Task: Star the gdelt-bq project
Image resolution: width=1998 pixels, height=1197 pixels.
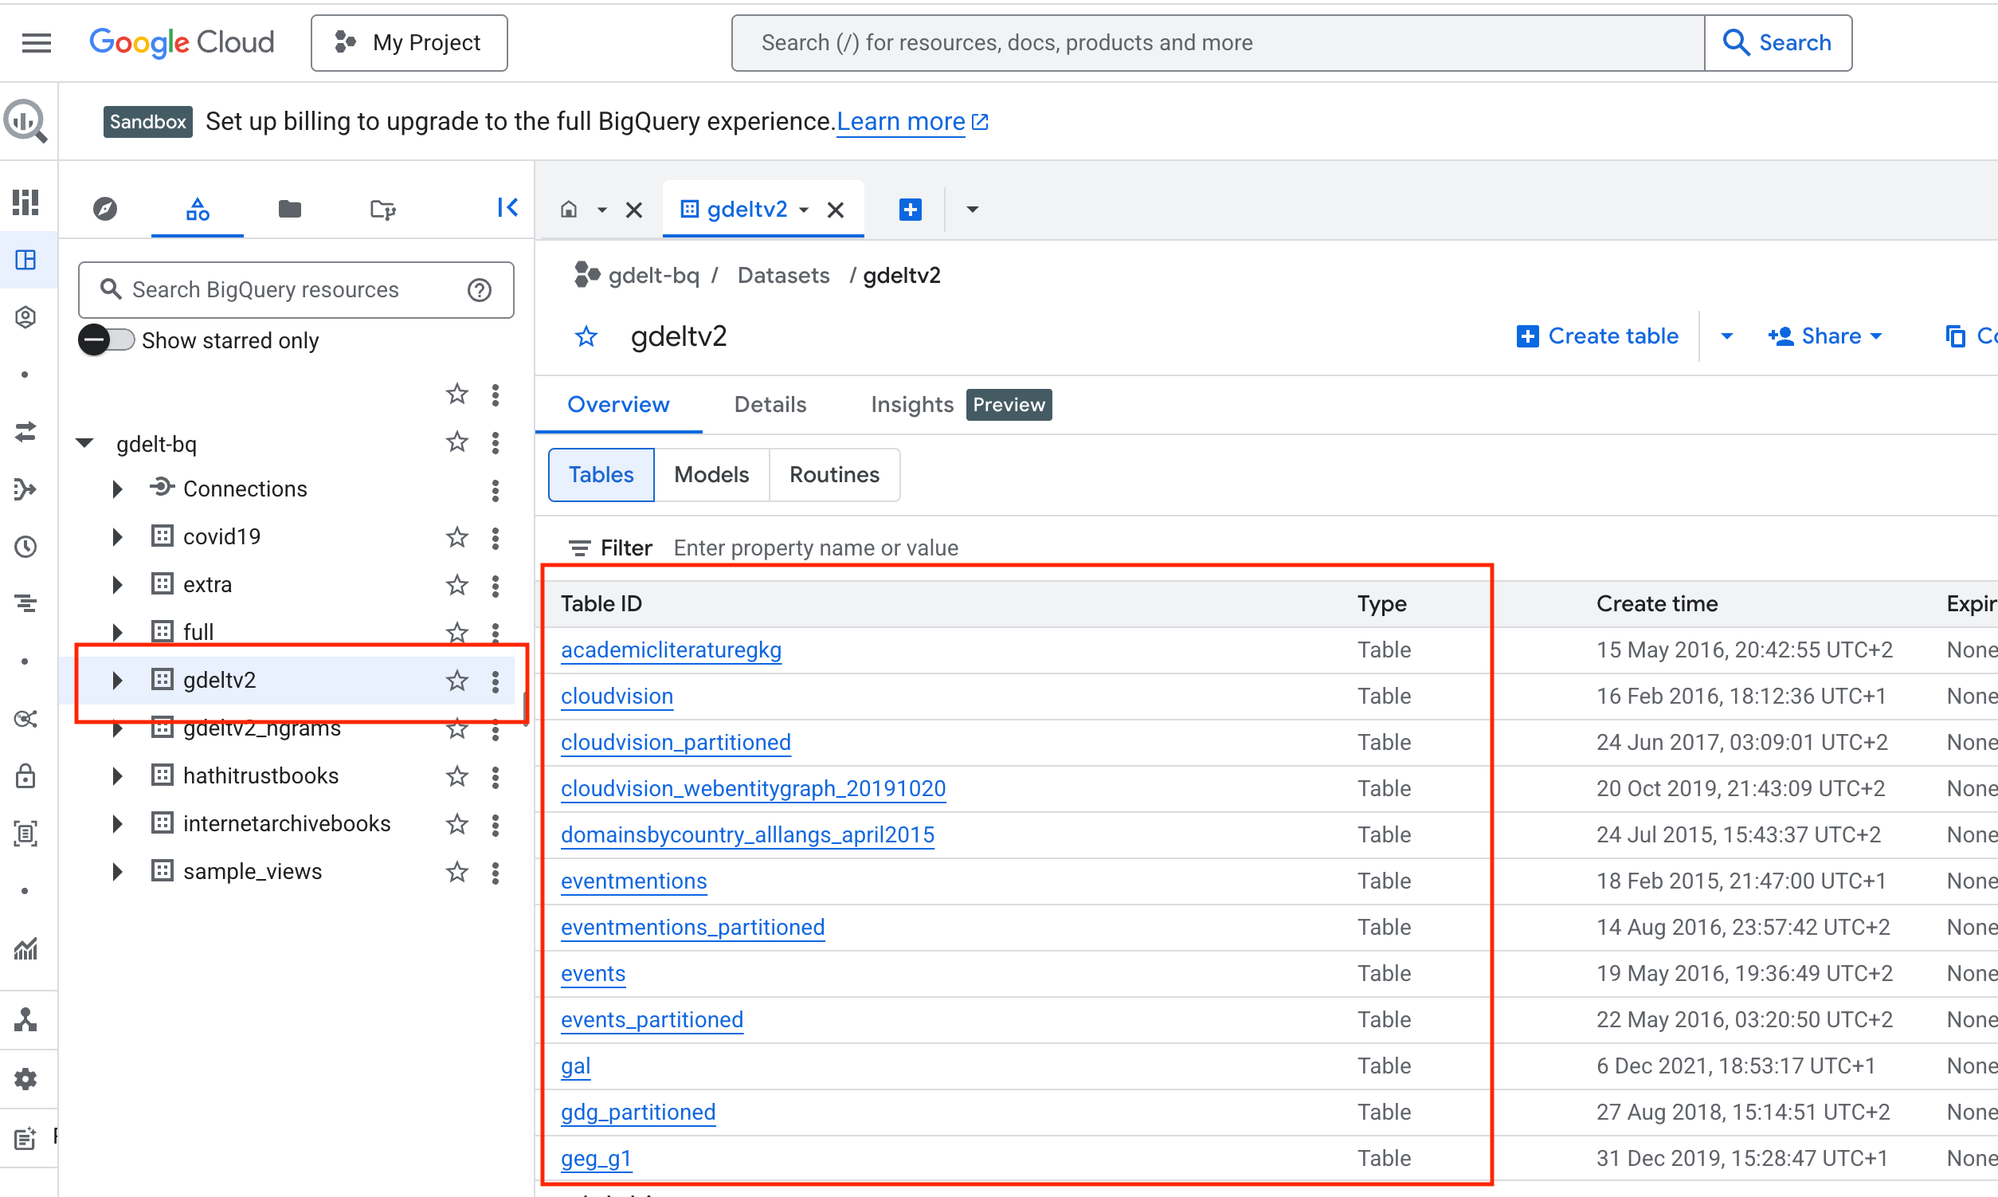Action: [x=457, y=442]
